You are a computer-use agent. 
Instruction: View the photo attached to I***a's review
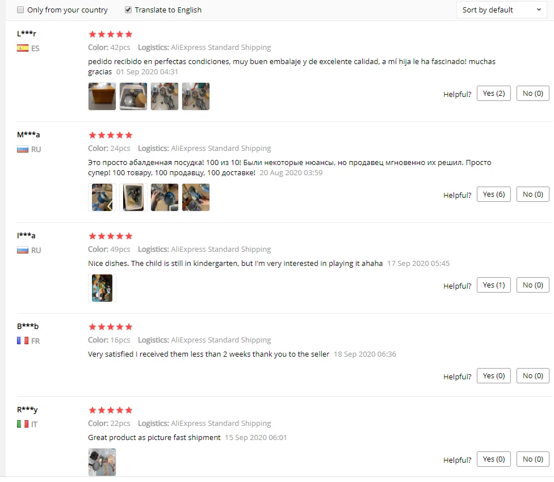(x=102, y=288)
